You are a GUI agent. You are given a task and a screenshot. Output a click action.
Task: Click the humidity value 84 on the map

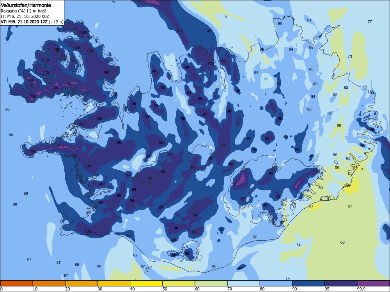pyautogui.click(x=291, y=49)
